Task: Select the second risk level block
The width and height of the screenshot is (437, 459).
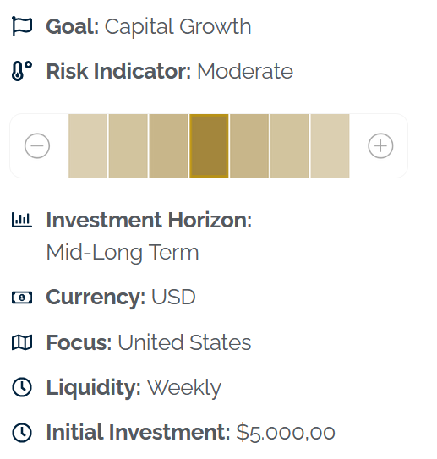Action: click(x=128, y=145)
